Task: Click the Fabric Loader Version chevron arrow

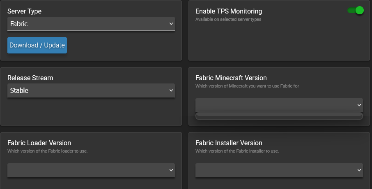Action: tap(171, 170)
